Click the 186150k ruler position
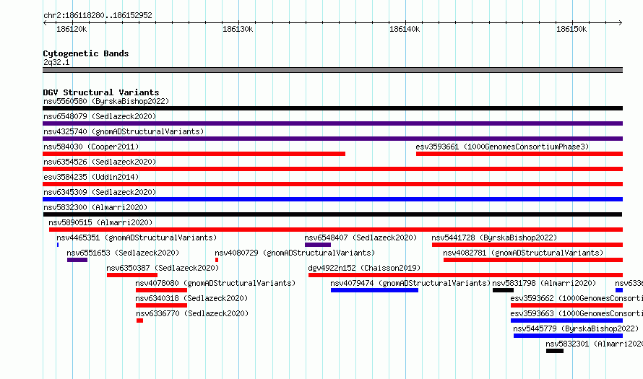643x379 pixels. click(x=571, y=29)
